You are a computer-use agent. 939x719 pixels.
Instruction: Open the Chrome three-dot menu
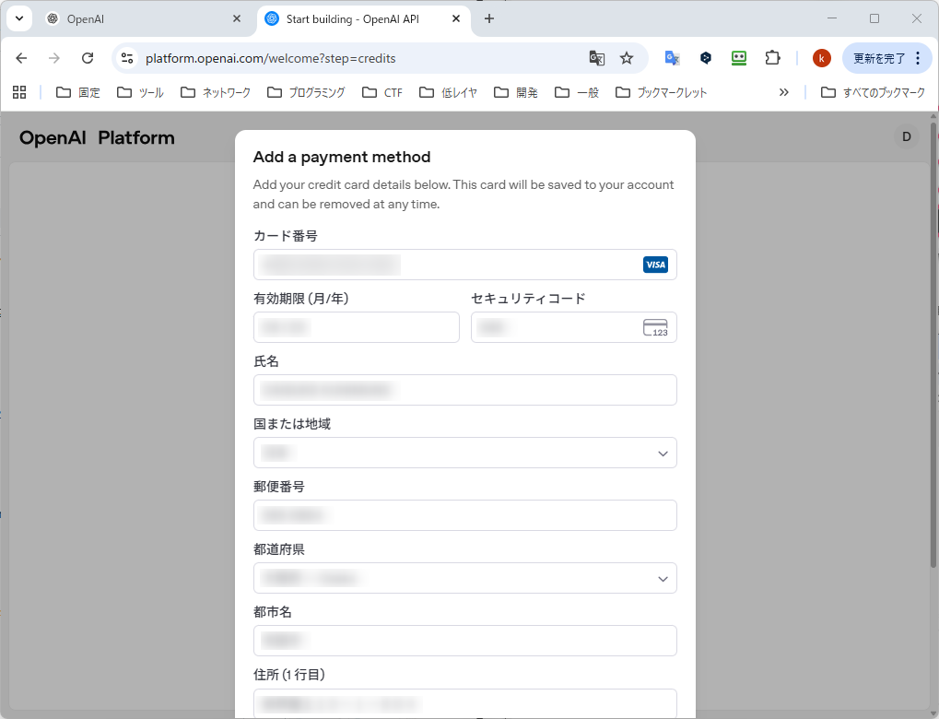(924, 57)
